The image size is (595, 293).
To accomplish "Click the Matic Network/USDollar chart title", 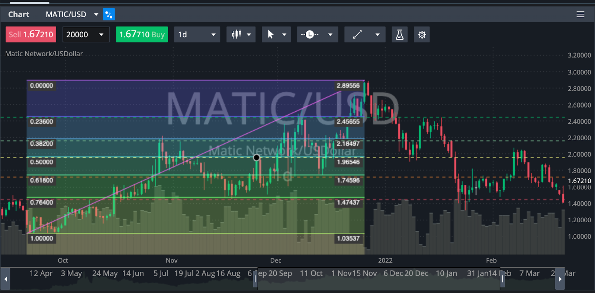I will coord(44,54).
